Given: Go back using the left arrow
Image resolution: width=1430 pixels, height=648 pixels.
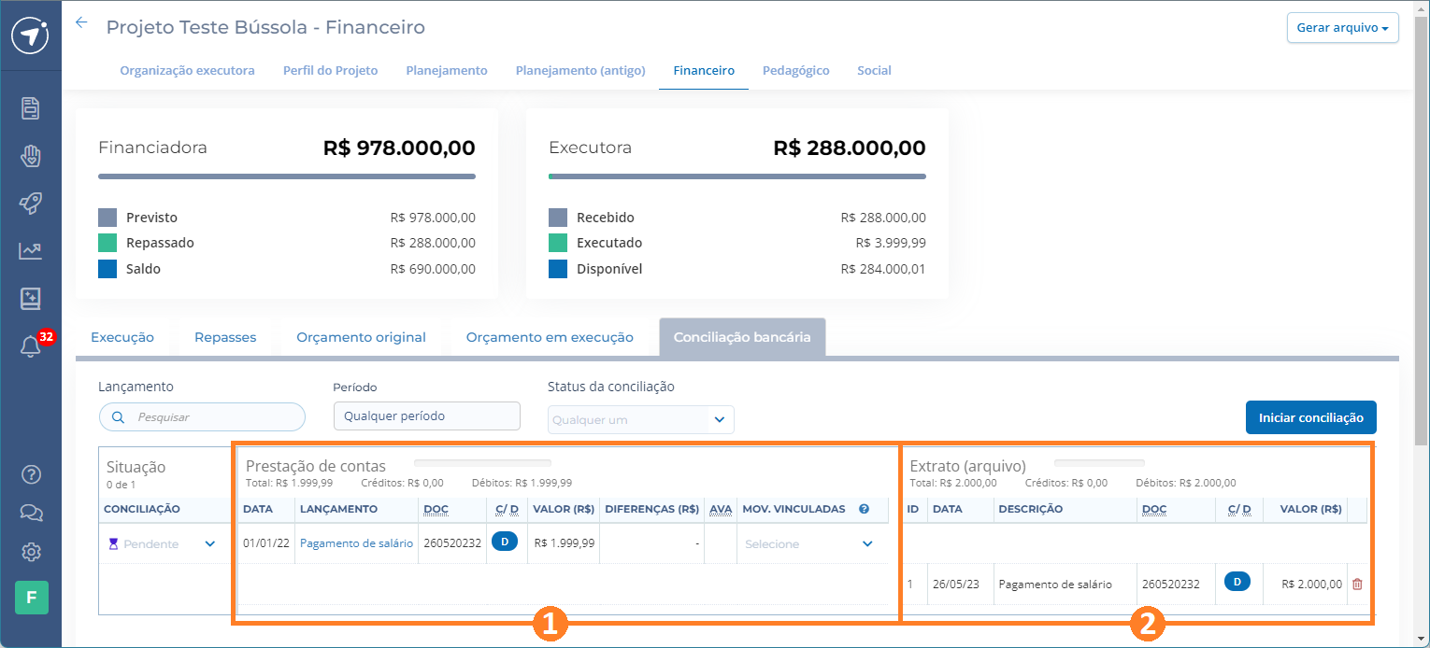Looking at the screenshot, I should pyautogui.click(x=81, y=22).
